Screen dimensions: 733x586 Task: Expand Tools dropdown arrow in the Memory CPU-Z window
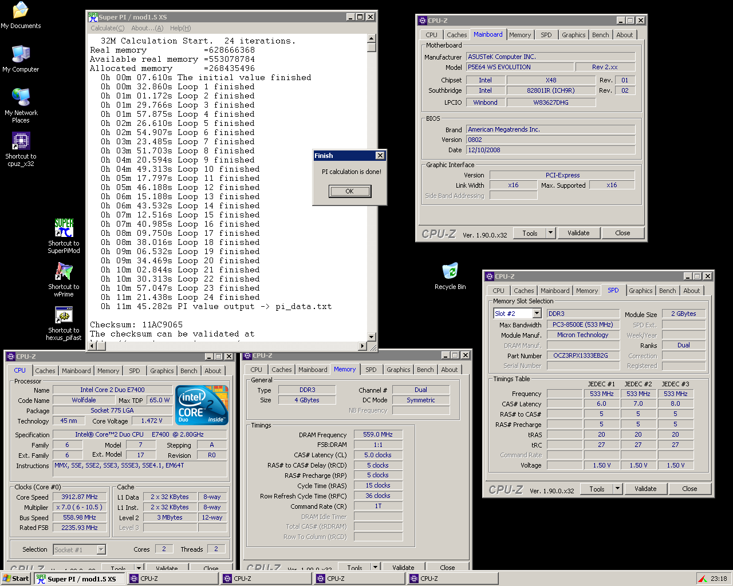pyautogui.click(x=376, y=567)
